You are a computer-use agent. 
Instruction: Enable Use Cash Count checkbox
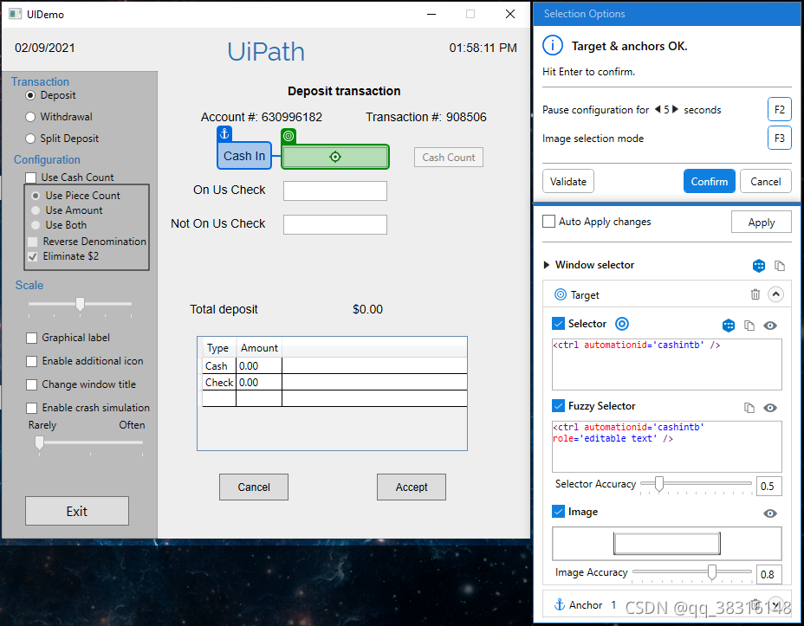tap(31, 177)
